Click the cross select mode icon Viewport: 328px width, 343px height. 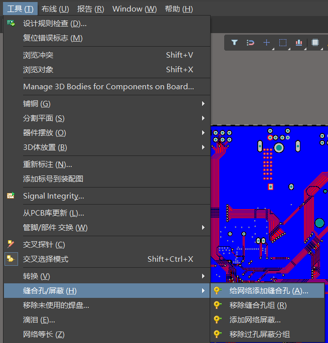pyautogui.click(x=11, y=259)
